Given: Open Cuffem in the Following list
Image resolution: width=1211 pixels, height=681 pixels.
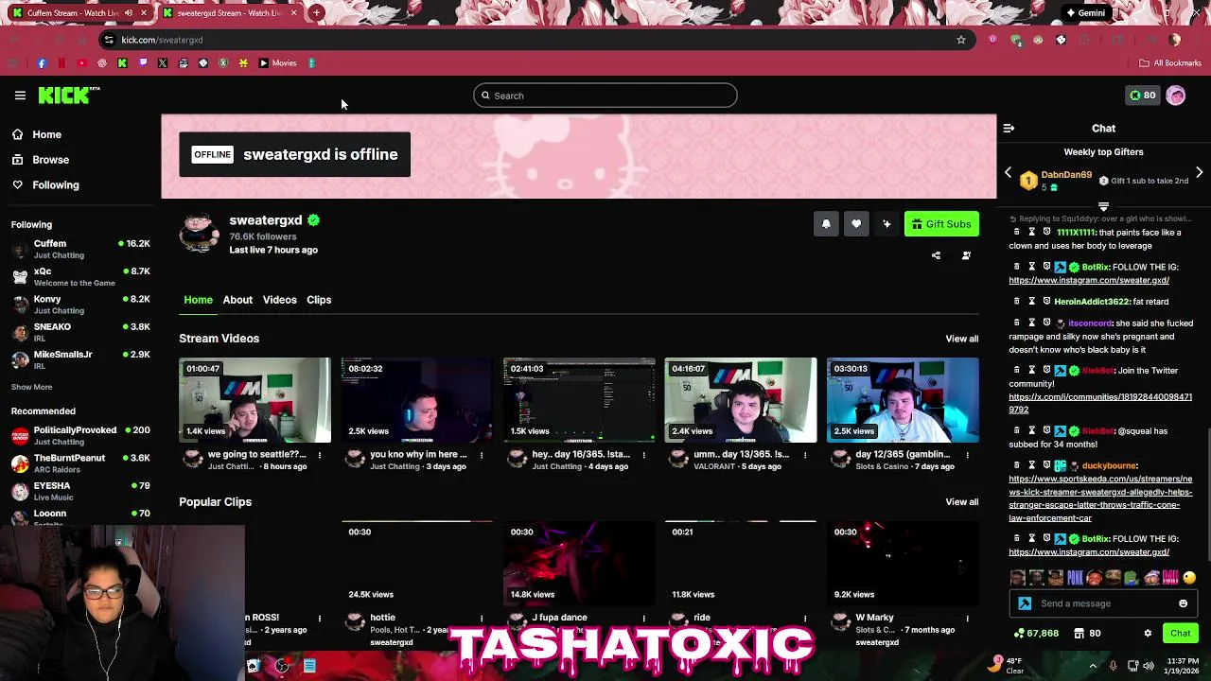Looking at the screenshot, I should coord(80,249).
